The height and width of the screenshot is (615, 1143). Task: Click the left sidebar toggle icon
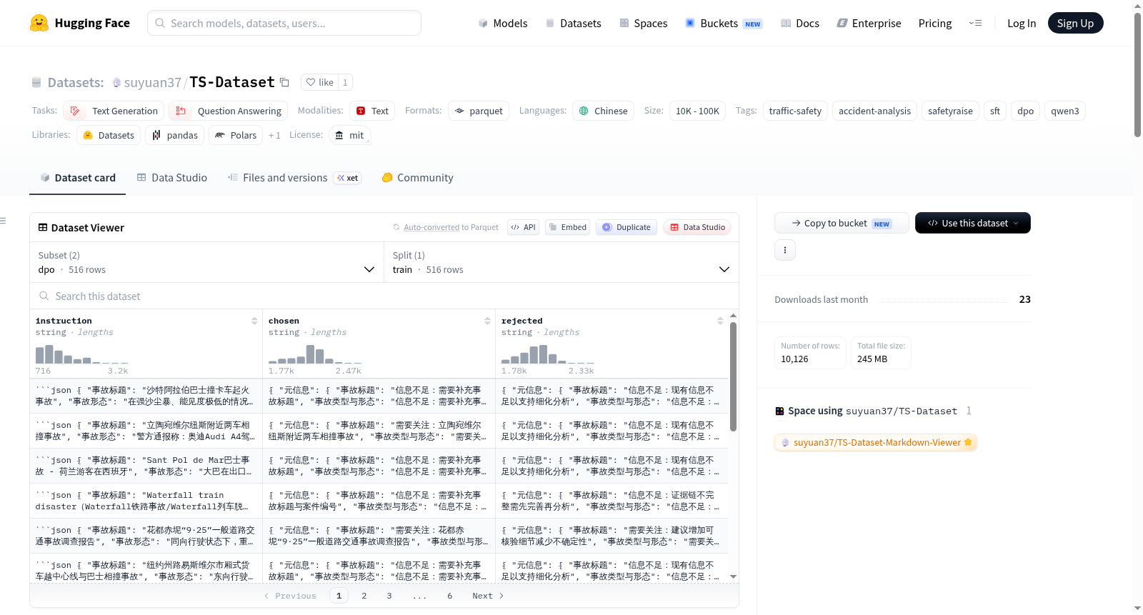[x=4, y=221]
